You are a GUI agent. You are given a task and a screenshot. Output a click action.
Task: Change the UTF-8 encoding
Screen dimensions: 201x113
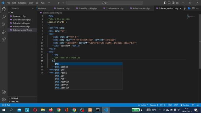[163, 105]
